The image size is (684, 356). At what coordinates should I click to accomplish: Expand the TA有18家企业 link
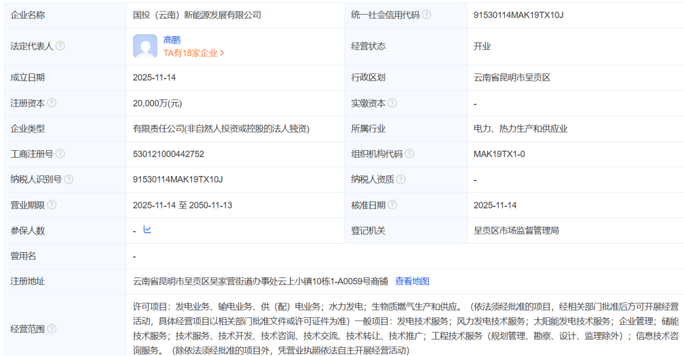point(194,53)
